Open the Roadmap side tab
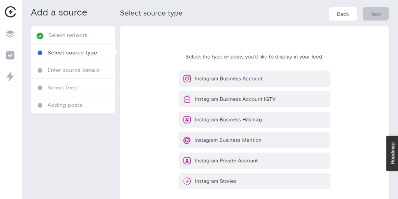 [x=392, y=153]
